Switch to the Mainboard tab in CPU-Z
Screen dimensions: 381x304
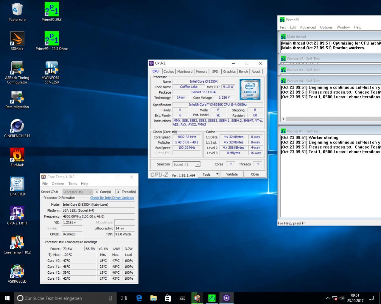pos(185,72)
